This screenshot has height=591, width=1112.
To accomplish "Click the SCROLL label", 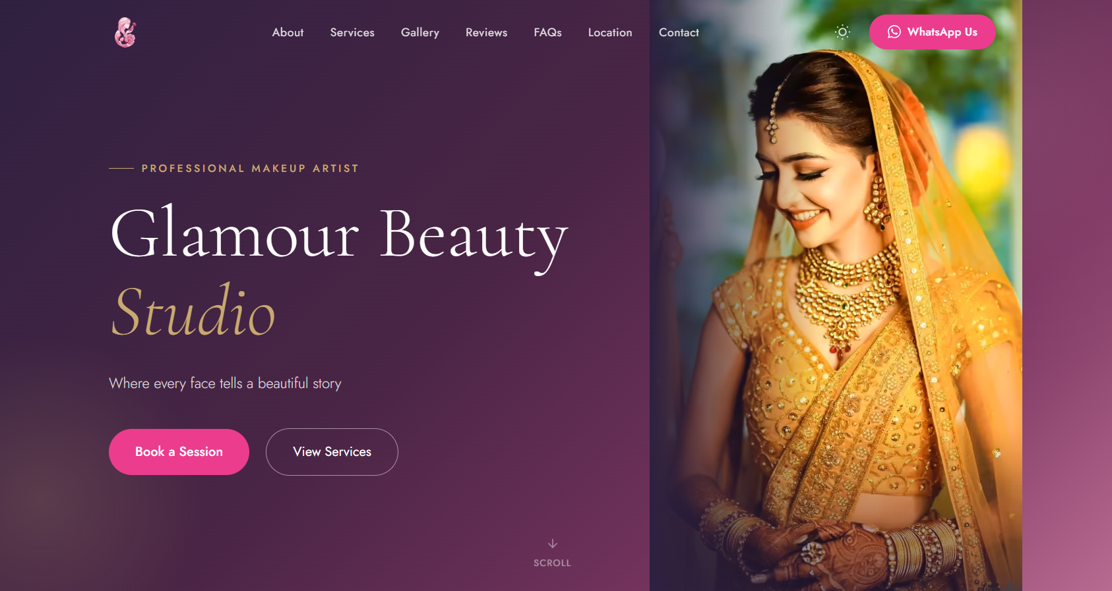I will tap(553, 563).
